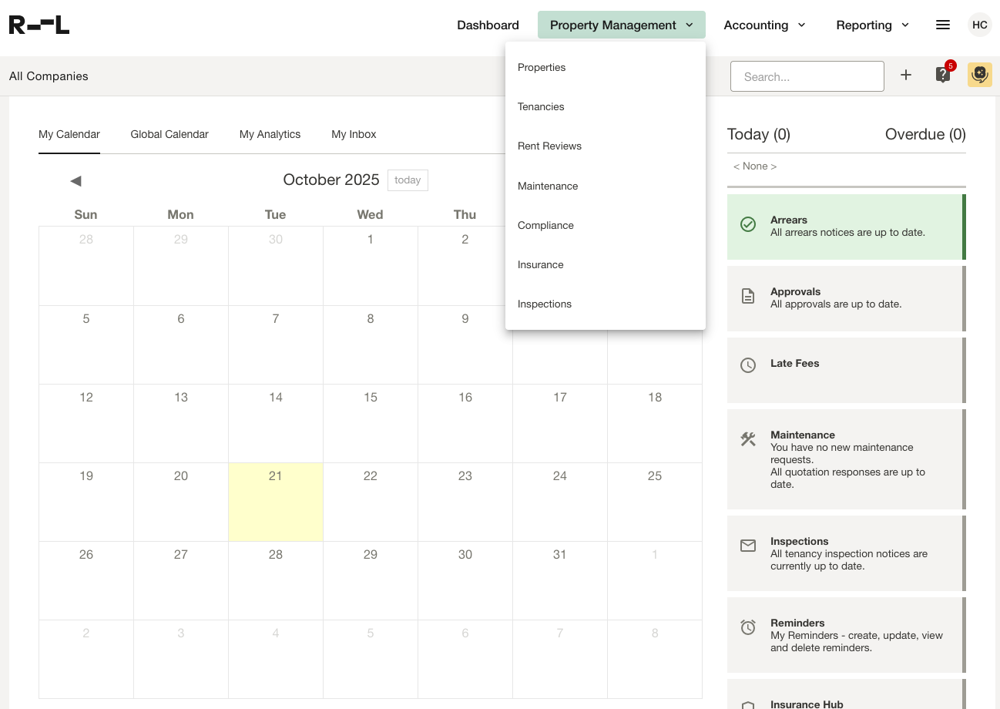The image size is (1000, 709).
Task: Expand the Reporting dropdown
Action: (x=872, y=25)
